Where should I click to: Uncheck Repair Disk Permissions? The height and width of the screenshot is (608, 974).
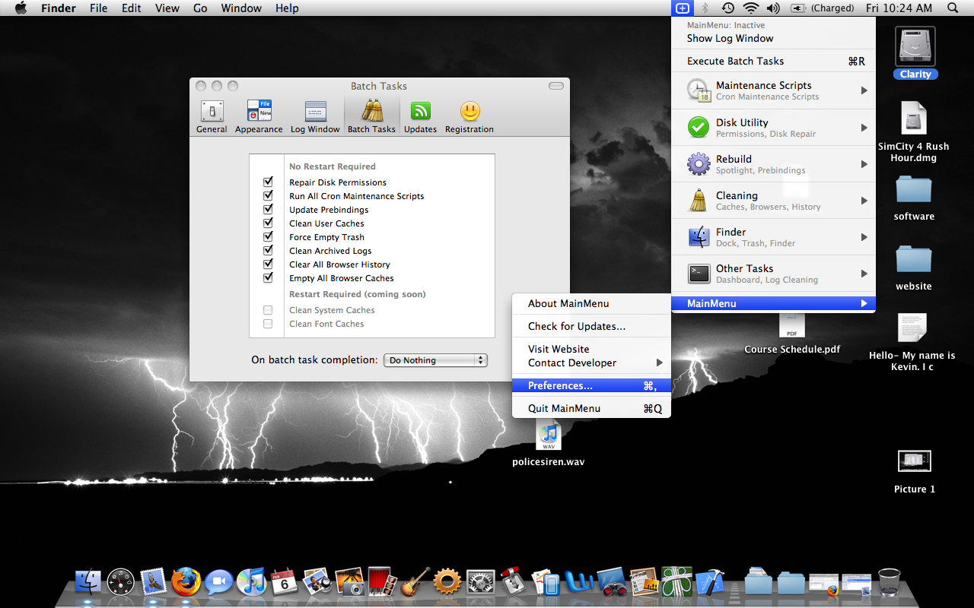[x=268, y=182]
